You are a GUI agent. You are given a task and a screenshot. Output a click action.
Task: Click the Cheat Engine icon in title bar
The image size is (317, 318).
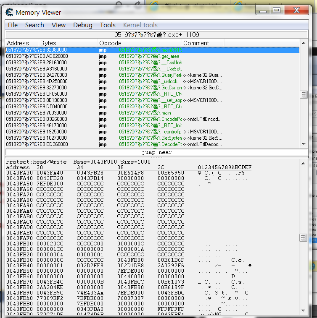[9, 13]
